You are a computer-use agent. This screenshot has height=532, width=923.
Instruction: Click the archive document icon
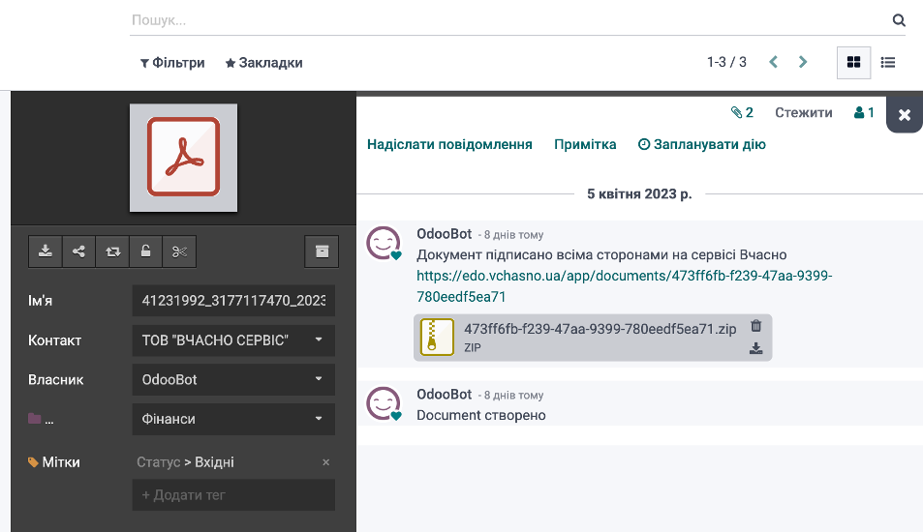click(x=322, y=251)
